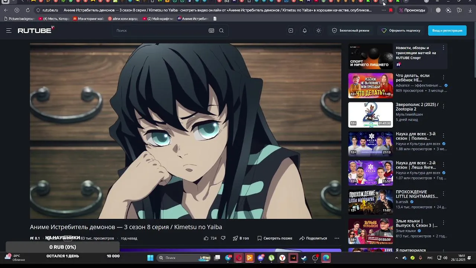Open айпи холи ворлд bookmark
This screenshot has width=476, height=268.
point(123,19)
